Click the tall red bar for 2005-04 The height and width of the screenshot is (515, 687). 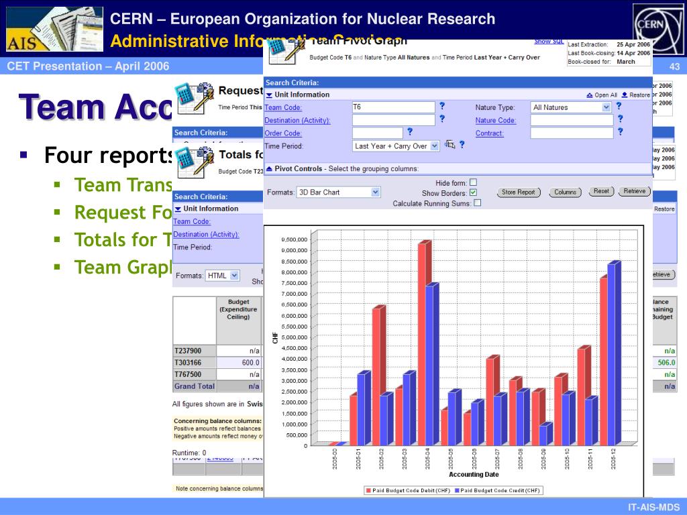(x=424, y=343)
